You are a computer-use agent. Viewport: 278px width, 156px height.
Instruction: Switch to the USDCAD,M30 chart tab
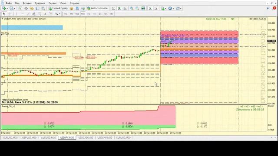tap(86, 138)
